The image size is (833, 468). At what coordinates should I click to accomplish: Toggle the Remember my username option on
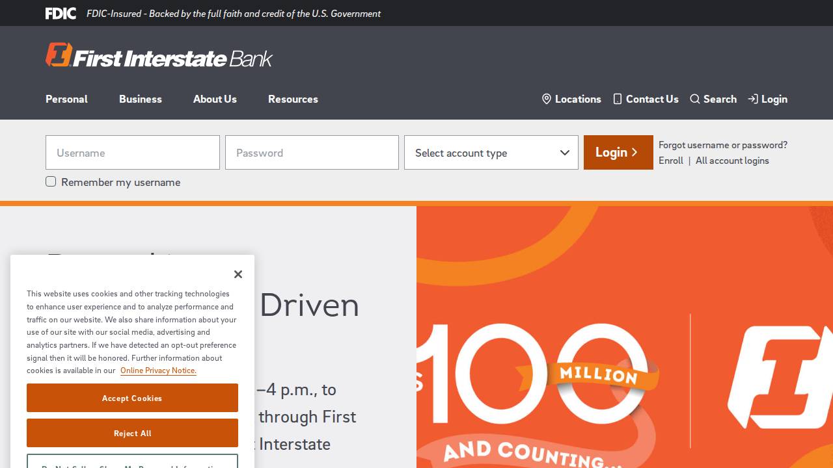(51, 181)
